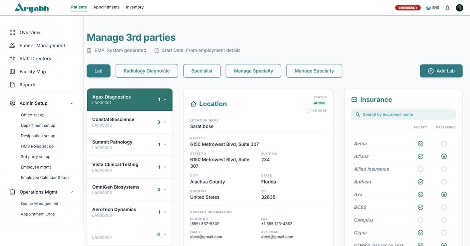
Task: Expand the Coastal Bioscience chevron
Action: click(x=165, y=122)
